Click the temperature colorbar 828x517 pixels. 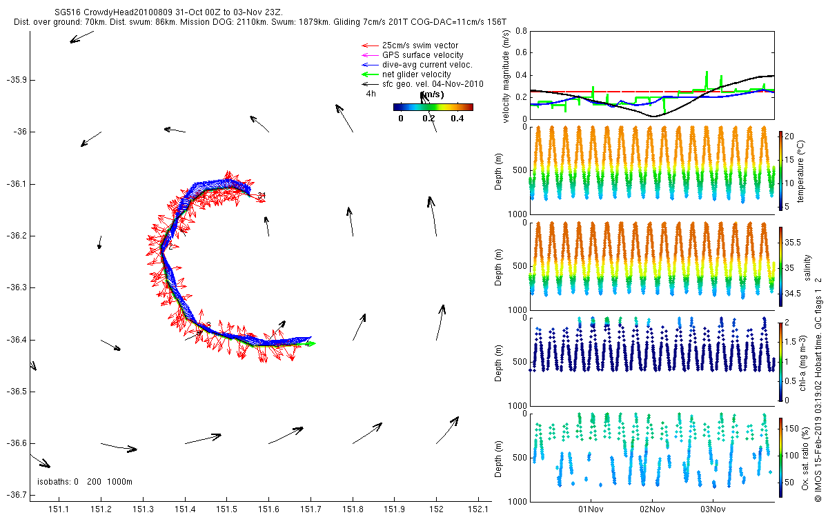click(x=780, y=170)
